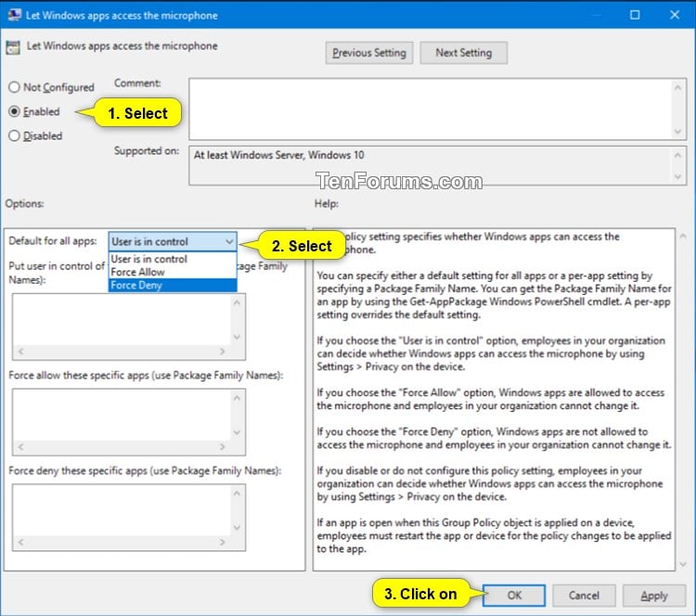
Task: Click the Force allow specific apps text box
Action: click(x=122, y=415)
